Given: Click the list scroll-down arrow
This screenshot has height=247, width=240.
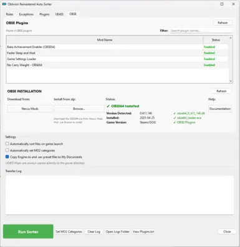Looking at the screenshot, I should point(231,81).
